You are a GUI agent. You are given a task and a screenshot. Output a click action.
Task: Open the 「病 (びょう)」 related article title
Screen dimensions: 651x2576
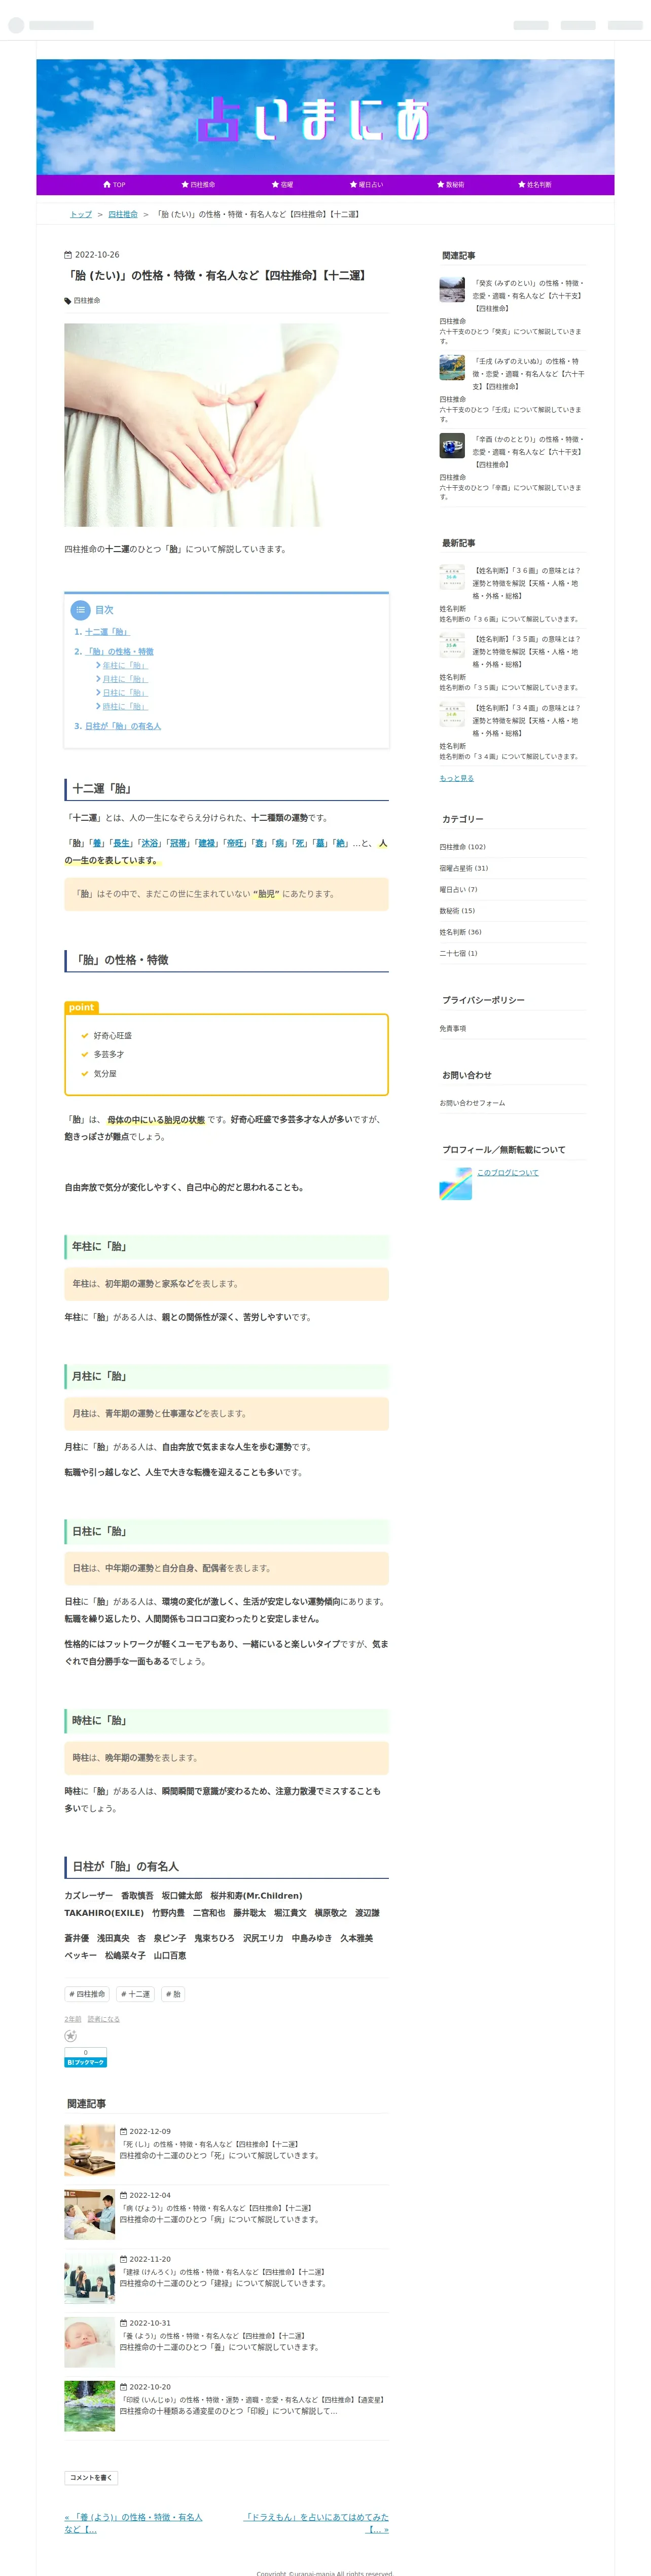click(215, 2208)
